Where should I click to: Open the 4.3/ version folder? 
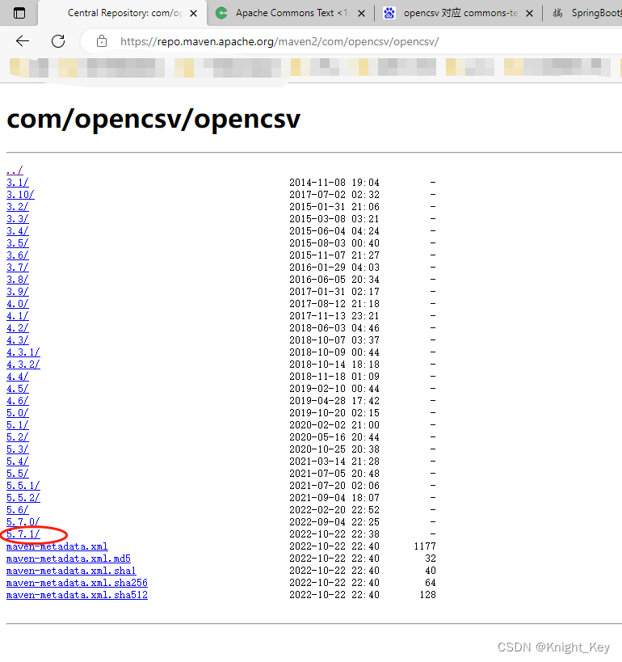[17, 340]
